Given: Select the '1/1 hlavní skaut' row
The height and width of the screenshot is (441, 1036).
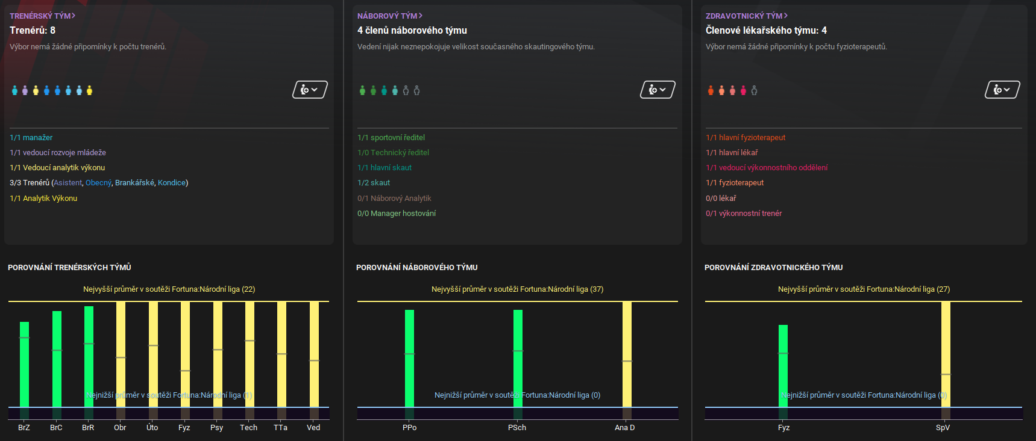Looking at the screenshot, I should [x=385, y=168].
